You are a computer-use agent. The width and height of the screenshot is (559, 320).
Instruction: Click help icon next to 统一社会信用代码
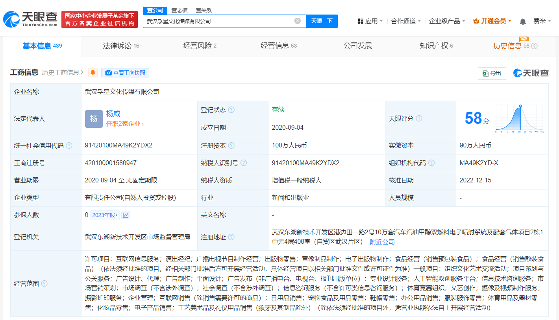point(69,145)
